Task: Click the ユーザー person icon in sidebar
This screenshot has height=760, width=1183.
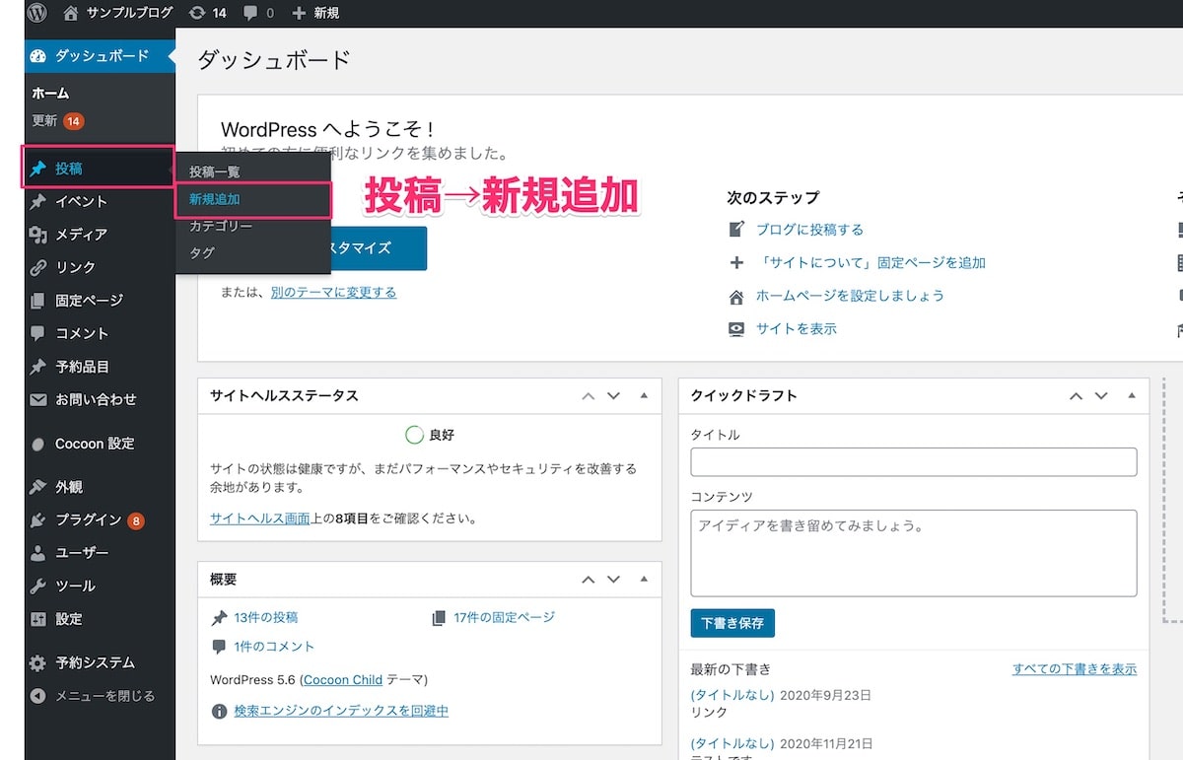Action: 38,553
